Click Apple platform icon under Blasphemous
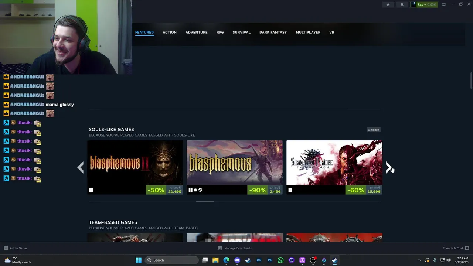Image resolution: width=473 pixels, height=266 pixels. coord(195,190)
